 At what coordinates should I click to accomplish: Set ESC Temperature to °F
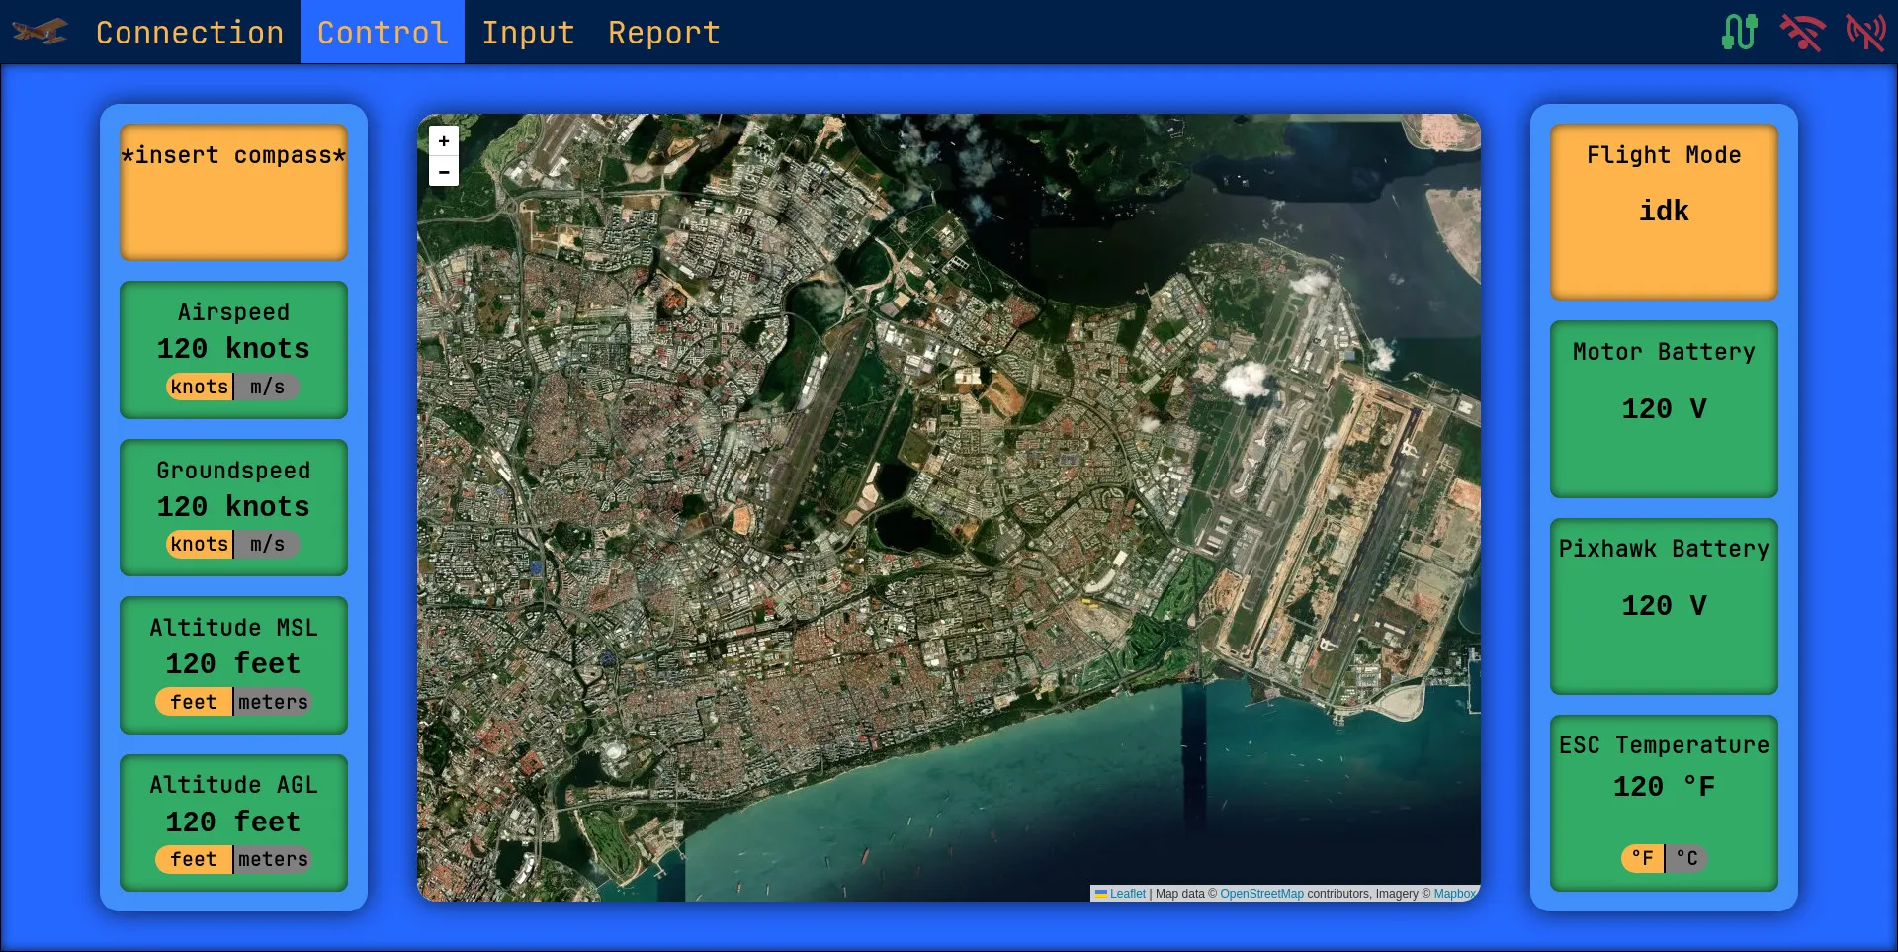click(x=1642, y=858)
